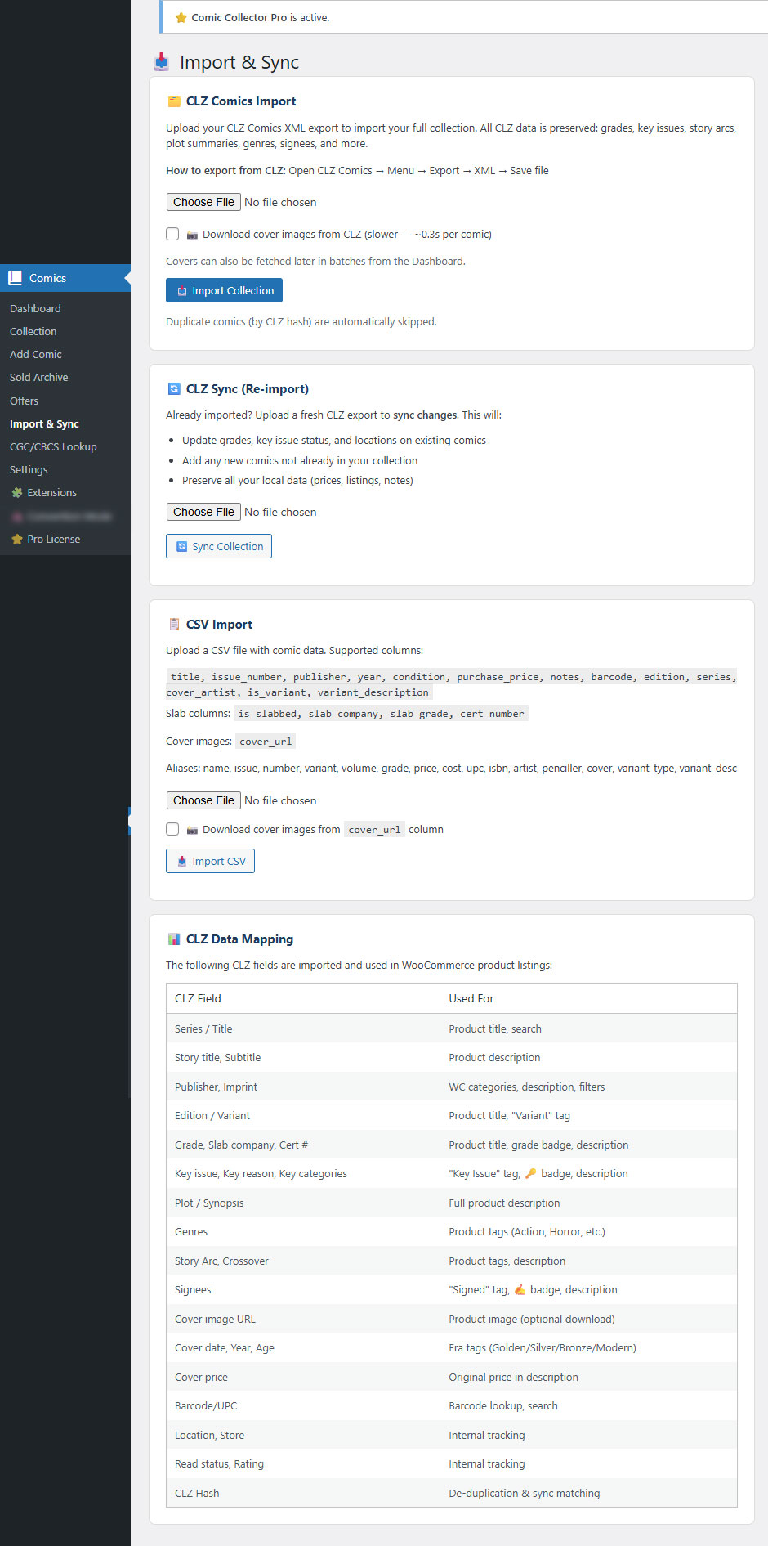Enable download covers from cover_url column
Viewport: 768px width, 1546px height.
[172, 829]
